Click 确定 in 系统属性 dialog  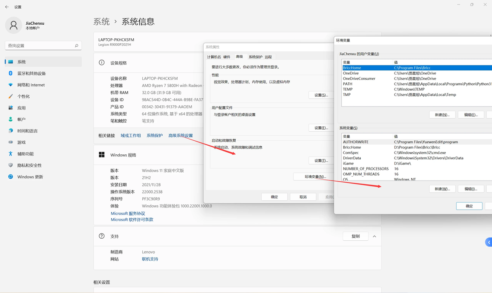274,197
